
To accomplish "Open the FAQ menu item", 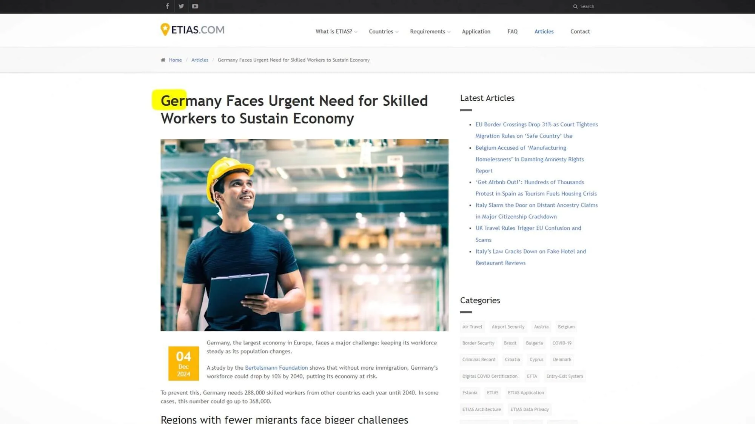I will click(512, 32).
